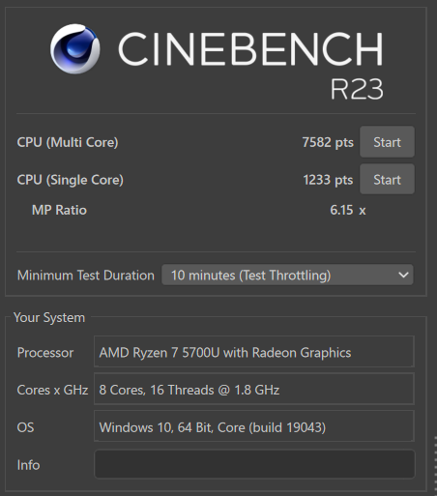Screen dimensions: 437x496
Task: Start the CPU Multi Core test
Action: point(387,142)
